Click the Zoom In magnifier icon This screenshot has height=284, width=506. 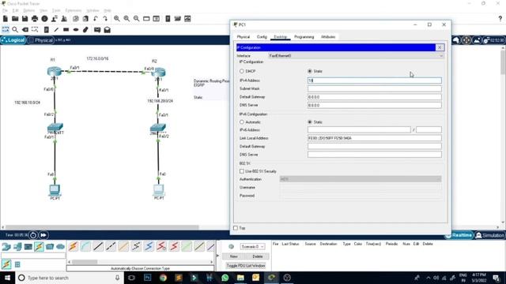pyautogui.click(x=117, y=19)
